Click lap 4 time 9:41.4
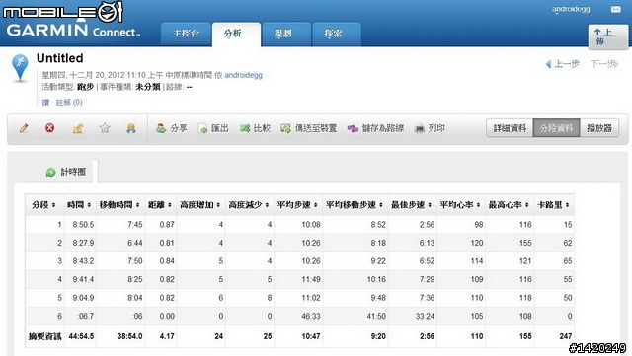Screen dimensions: 632x356 (x=83, y=279)
